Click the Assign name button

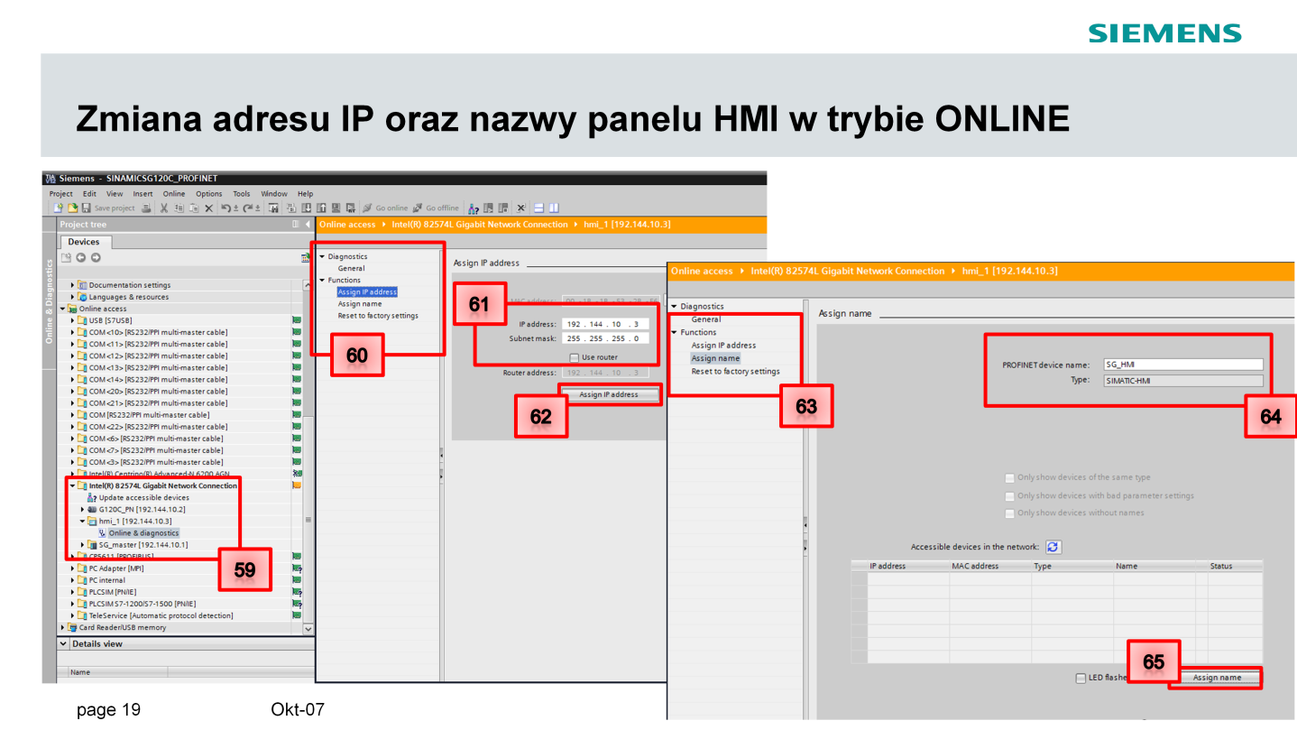coord(1218,678)
